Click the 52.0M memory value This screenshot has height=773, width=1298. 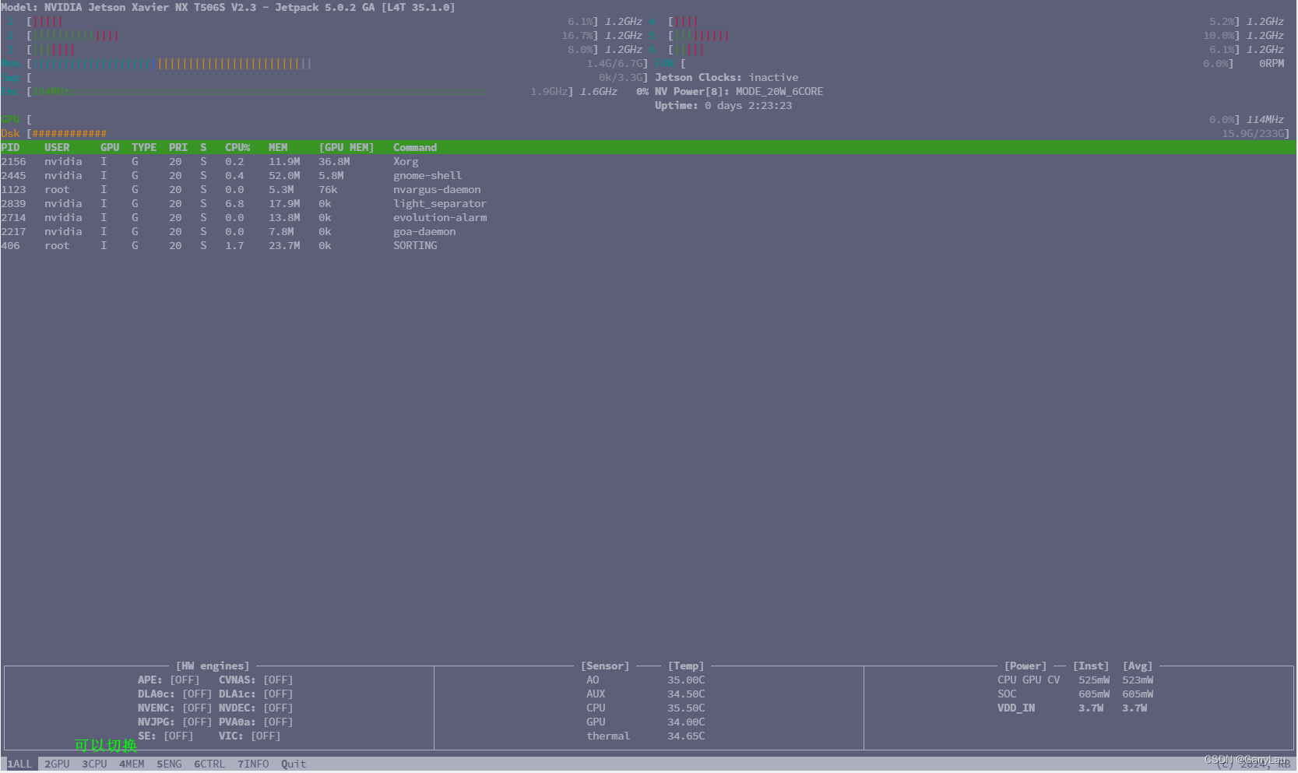coord(284,175)
